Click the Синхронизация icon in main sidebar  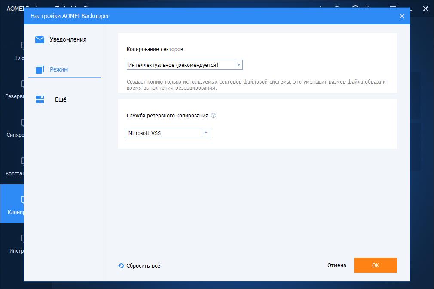click(x=22, y=122)
